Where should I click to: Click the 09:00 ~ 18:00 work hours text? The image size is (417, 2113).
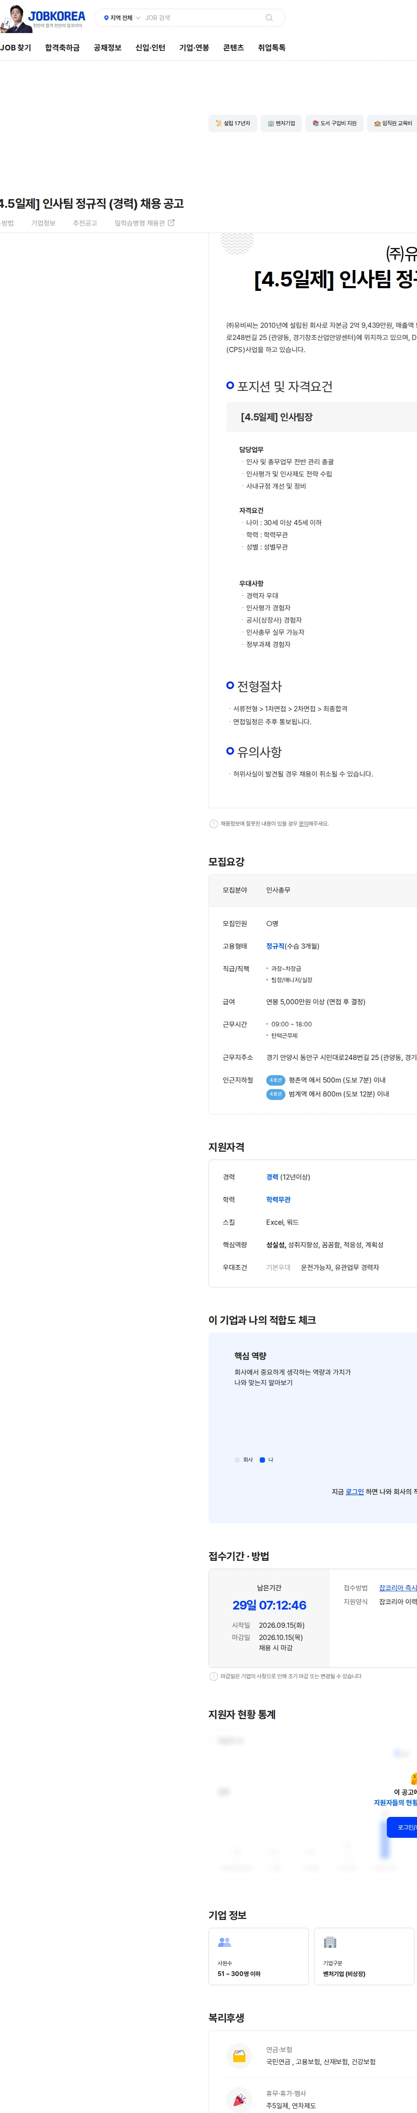click(291, 1024)
